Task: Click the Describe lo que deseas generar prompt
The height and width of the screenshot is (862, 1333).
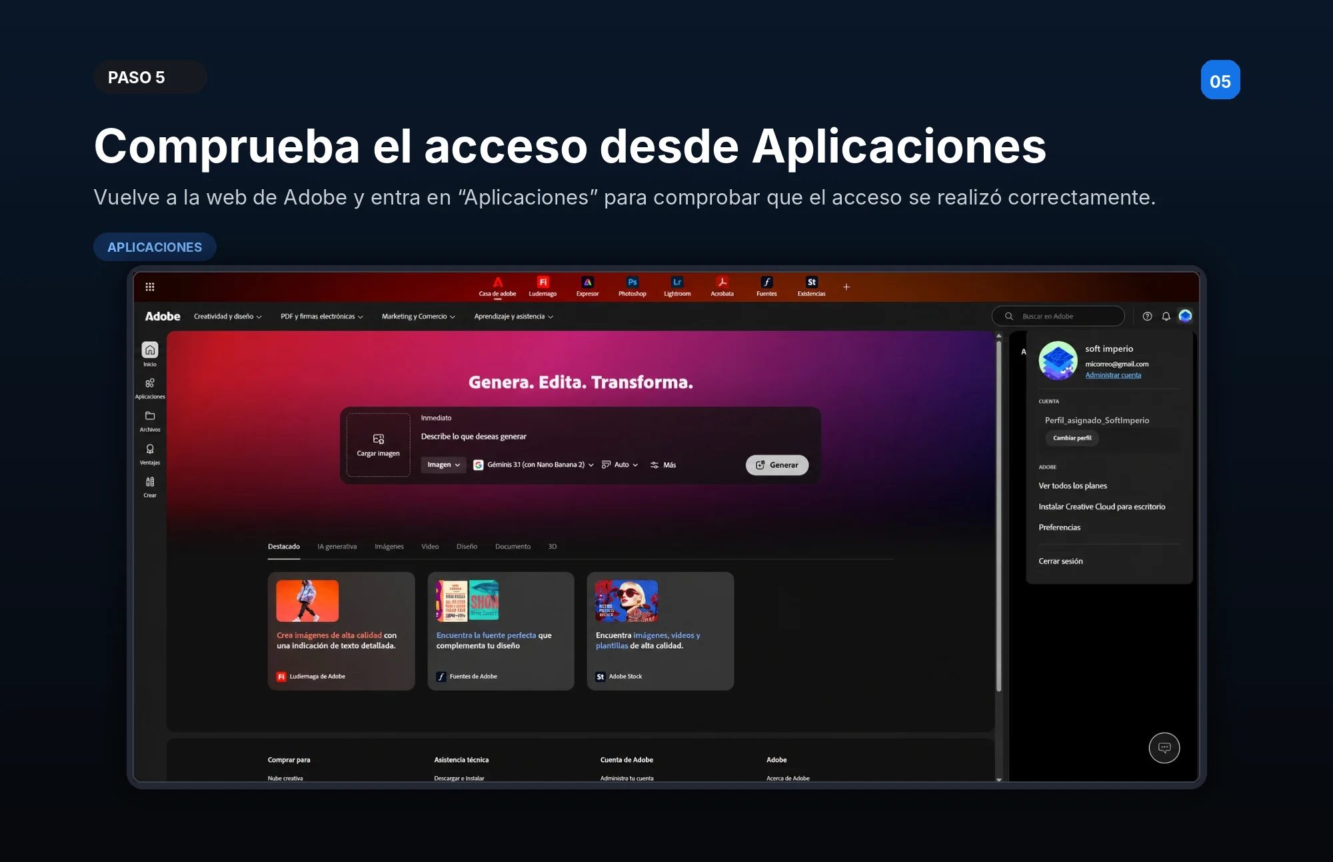Action: click(x=473, y=436)
